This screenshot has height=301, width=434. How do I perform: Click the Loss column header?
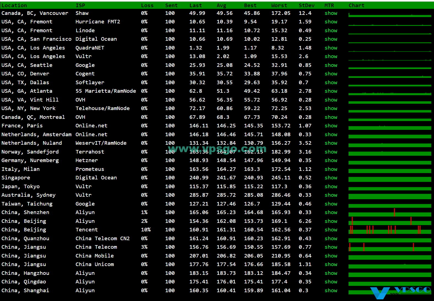147,6
